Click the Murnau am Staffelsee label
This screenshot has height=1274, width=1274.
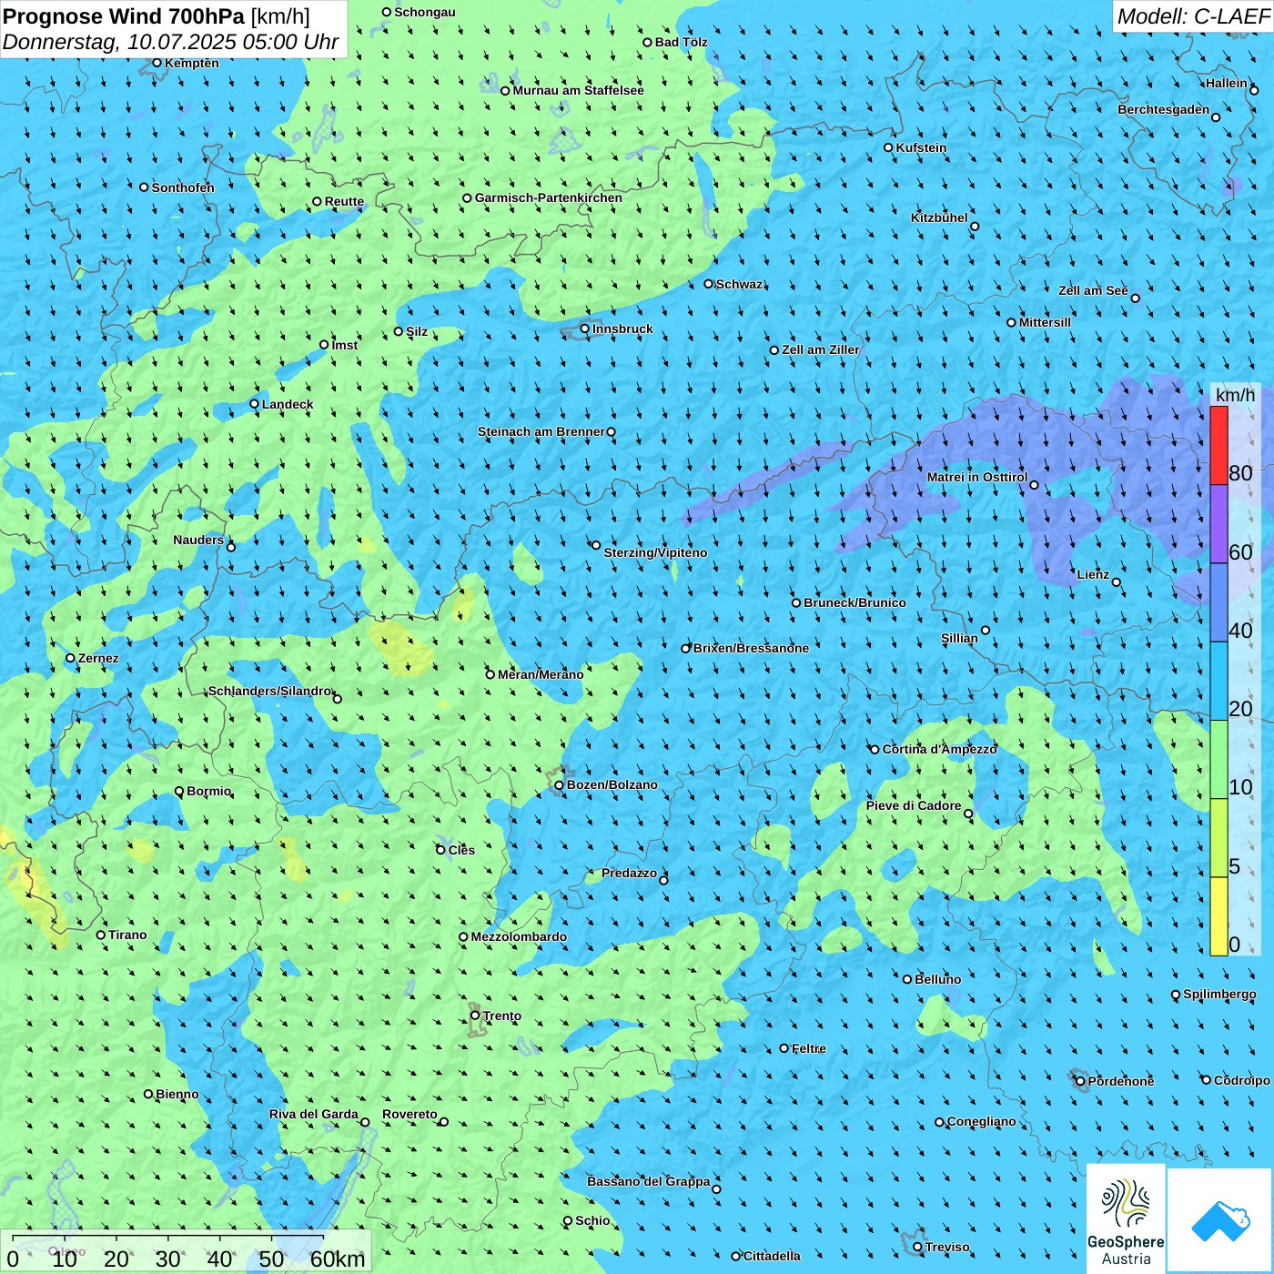(578, 90)
